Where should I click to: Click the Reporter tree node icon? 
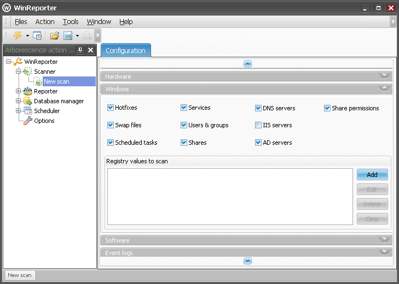pyautogui.click(x=27, y=91)
